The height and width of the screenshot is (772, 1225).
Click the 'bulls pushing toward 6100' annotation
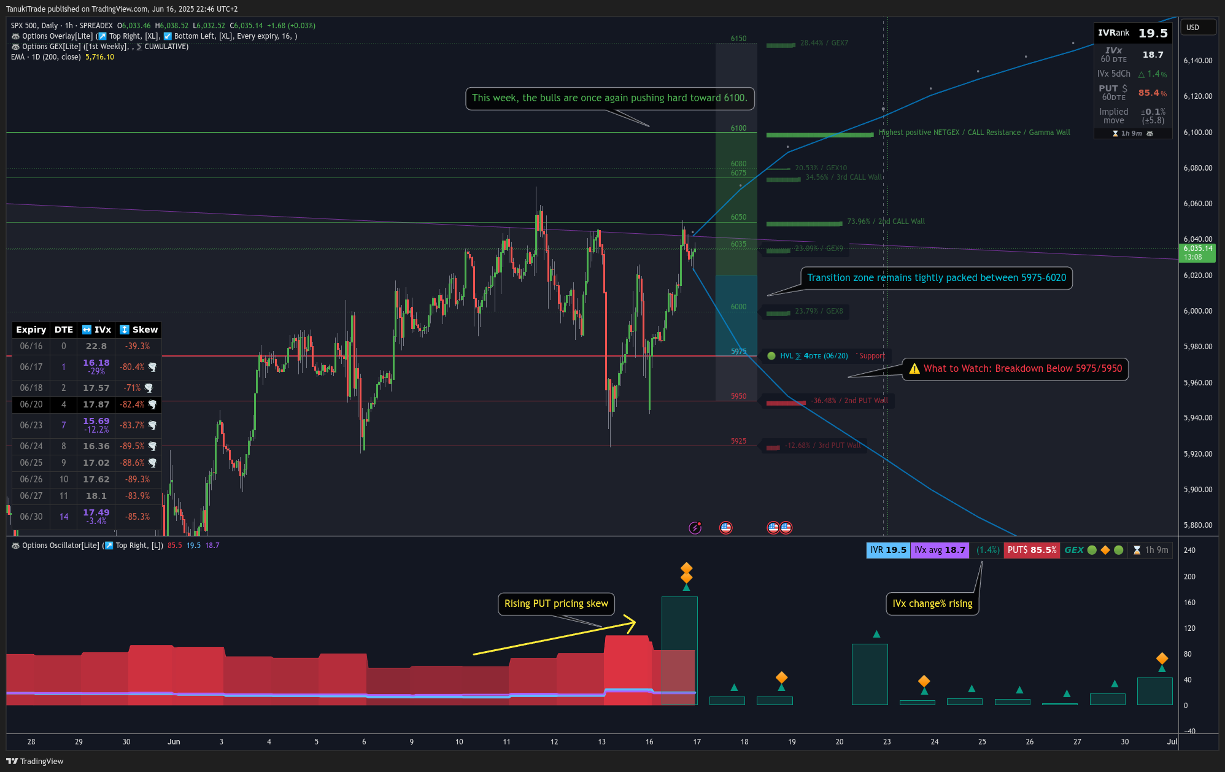(x=609, y=98)
